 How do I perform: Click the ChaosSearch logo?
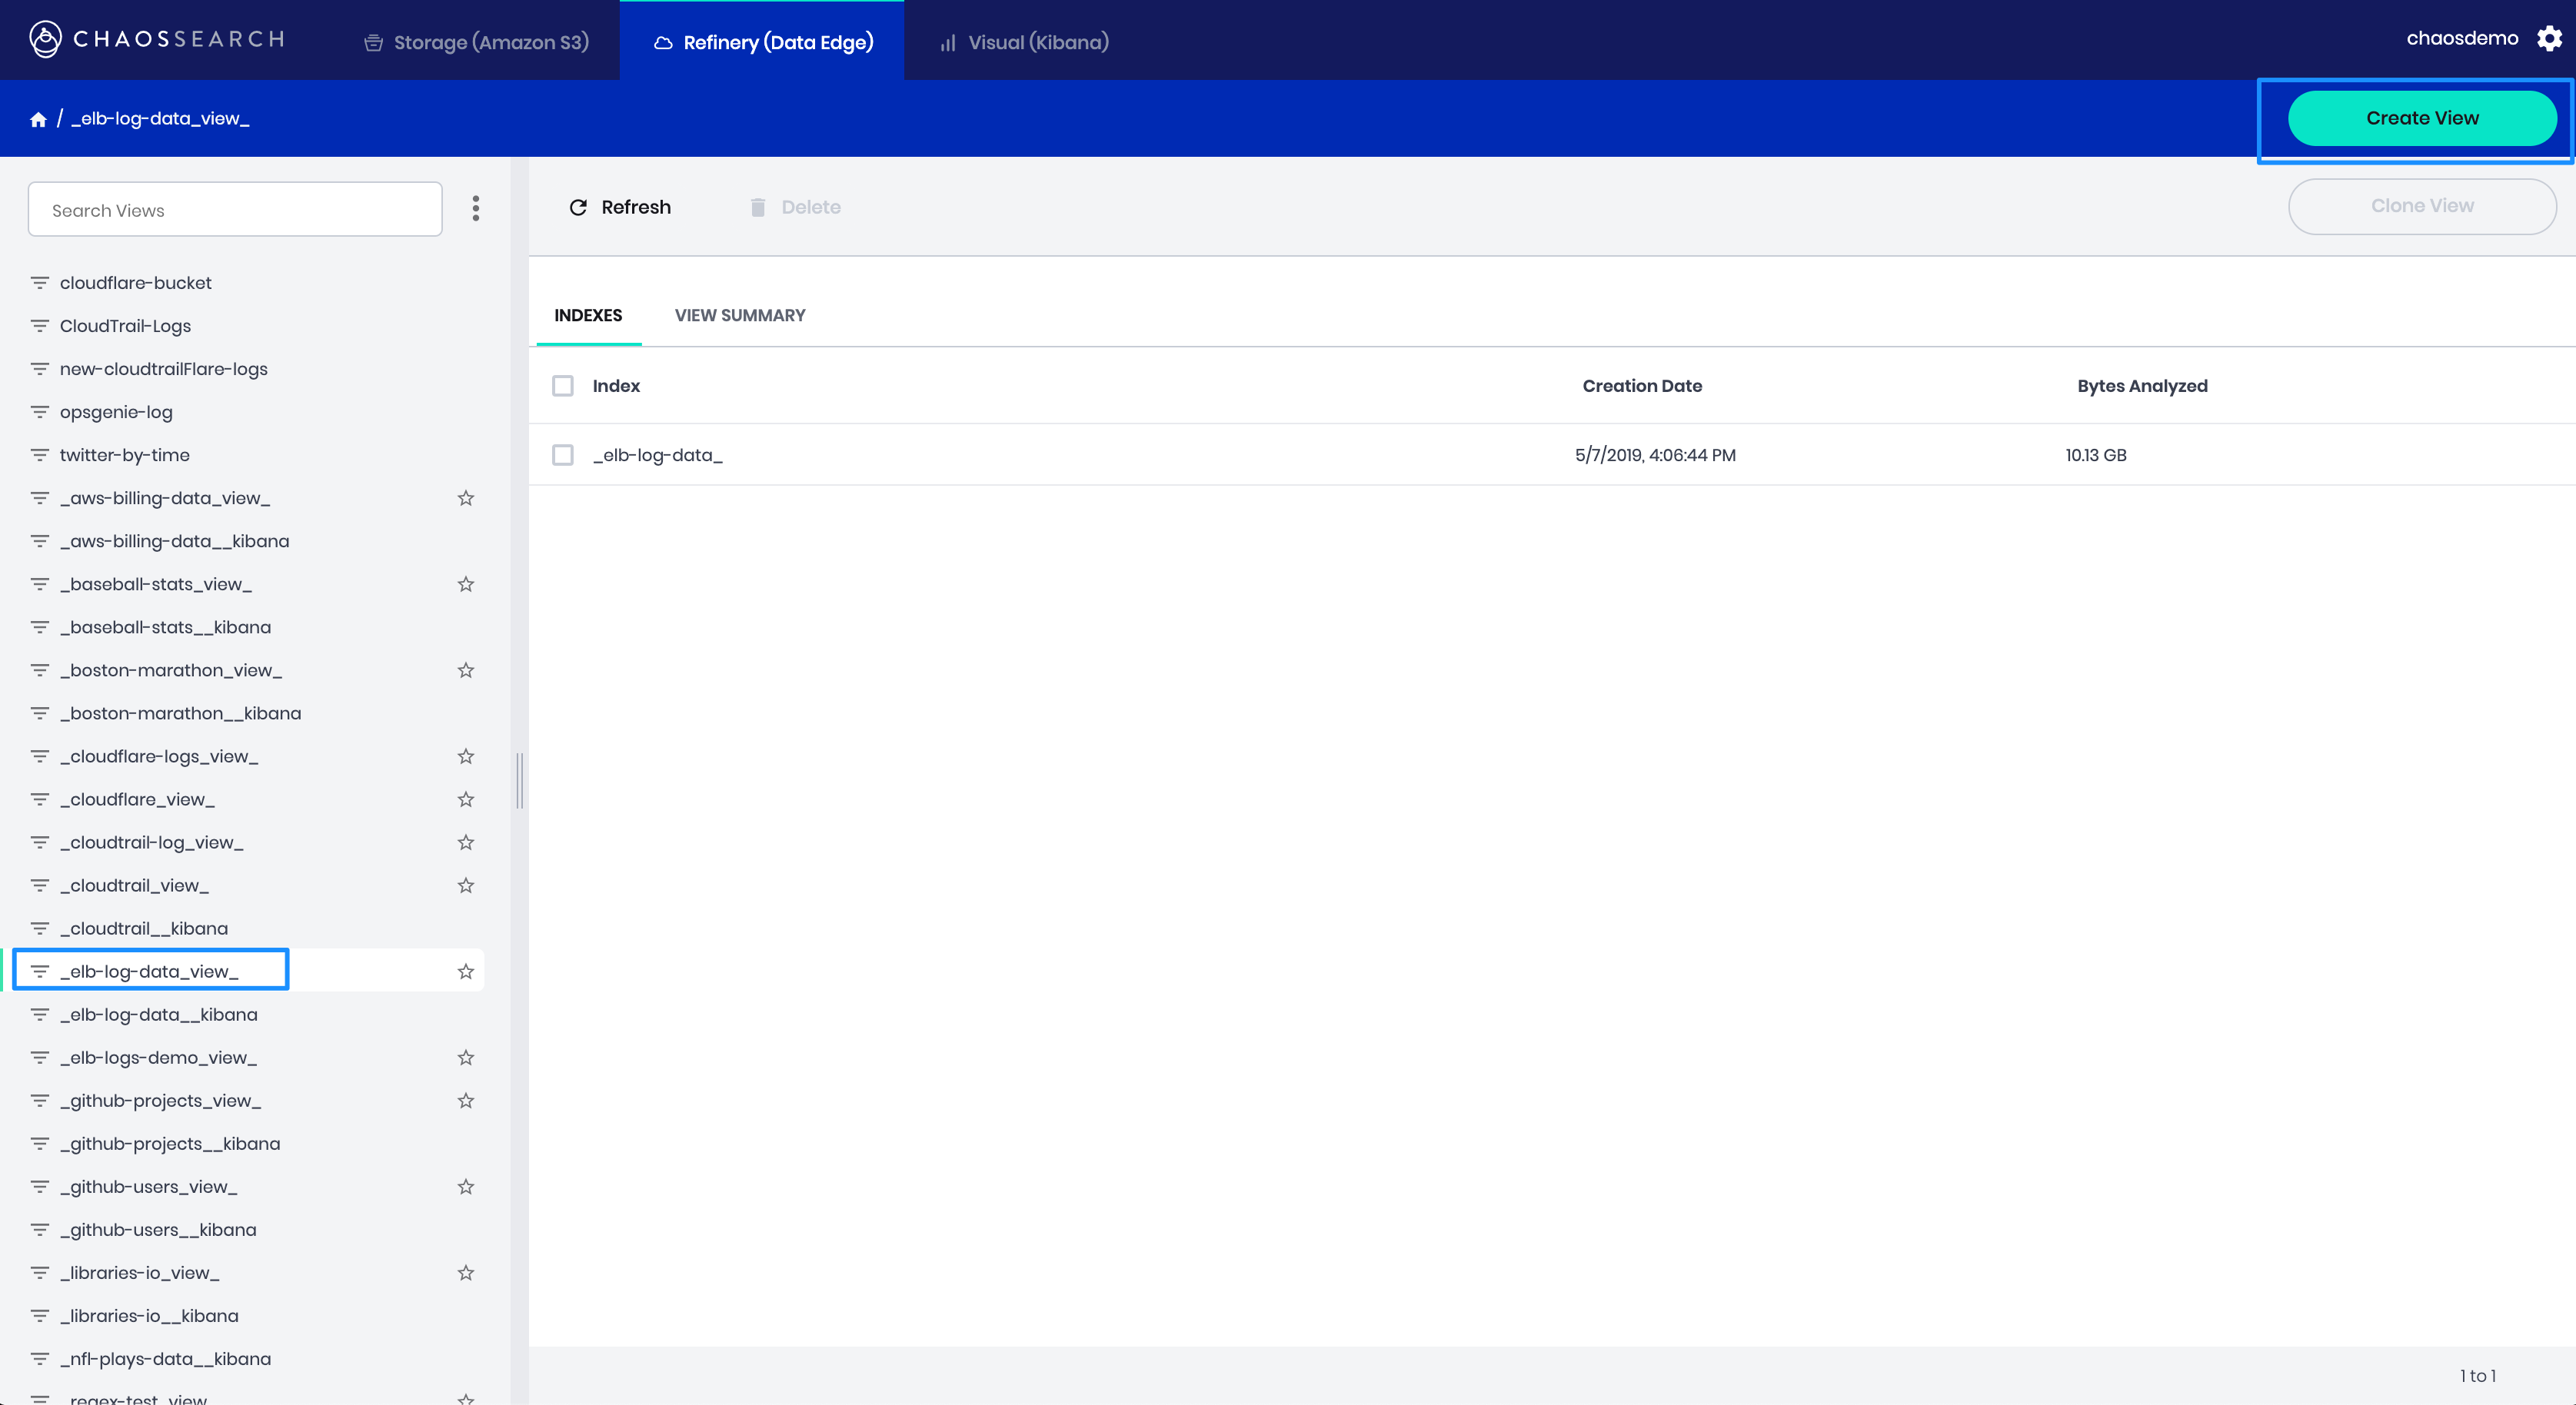coord(157,39)
